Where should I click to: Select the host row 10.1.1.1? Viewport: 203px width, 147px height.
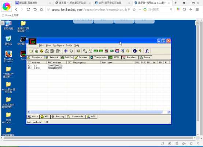pos(99,66)
